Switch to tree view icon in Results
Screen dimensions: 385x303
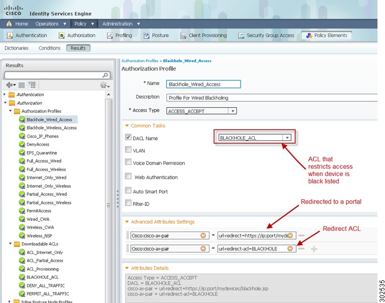32,85
